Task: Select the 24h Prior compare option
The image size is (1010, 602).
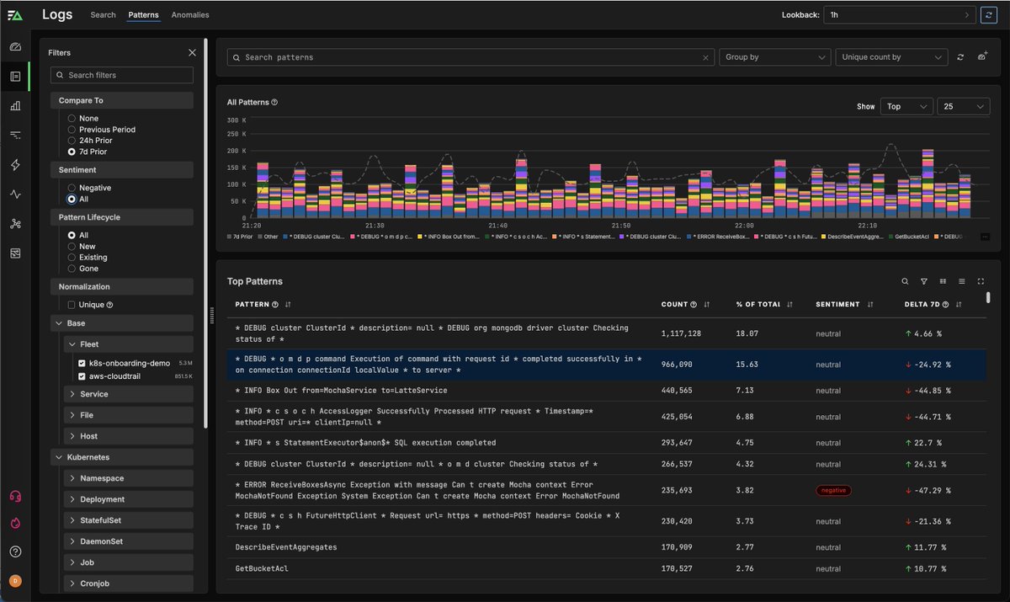Action: 72,141
